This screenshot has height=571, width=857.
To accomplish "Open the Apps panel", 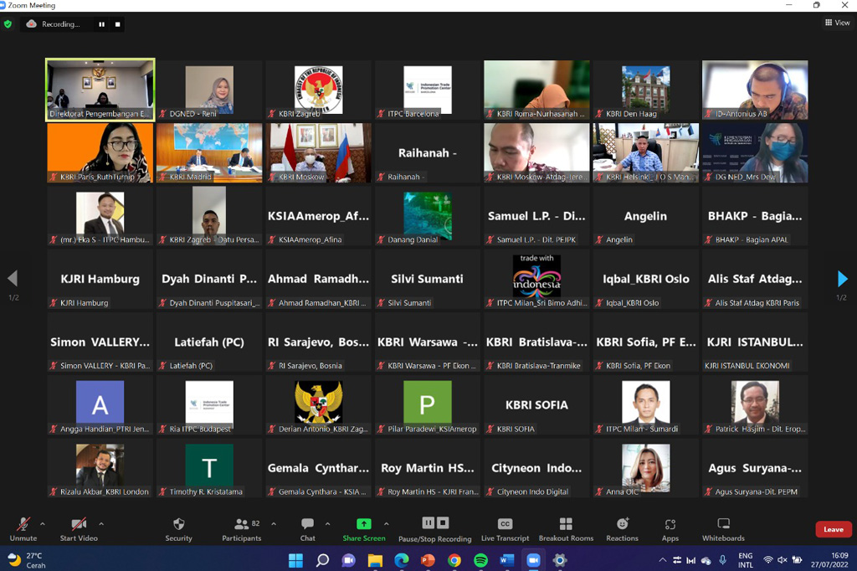I will [670, 528].
